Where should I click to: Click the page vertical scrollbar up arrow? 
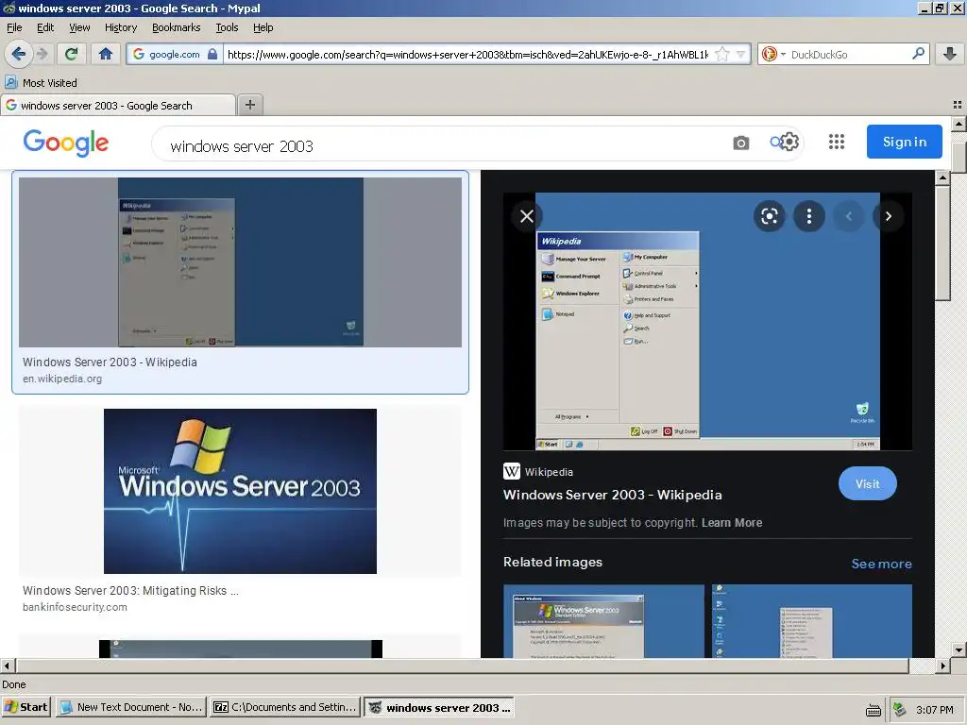[959, 124]
